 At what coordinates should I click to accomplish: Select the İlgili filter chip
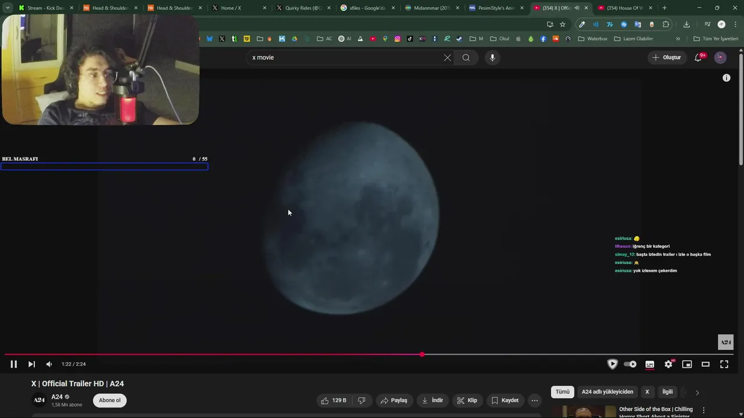(x=667, y=392)
